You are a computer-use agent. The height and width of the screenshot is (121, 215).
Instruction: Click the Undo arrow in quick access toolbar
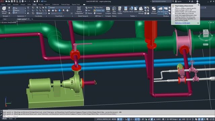pos(25,1)
